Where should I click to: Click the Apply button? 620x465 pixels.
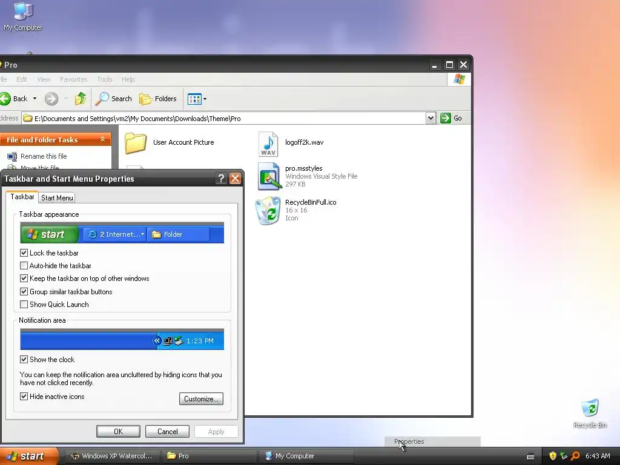216,431
